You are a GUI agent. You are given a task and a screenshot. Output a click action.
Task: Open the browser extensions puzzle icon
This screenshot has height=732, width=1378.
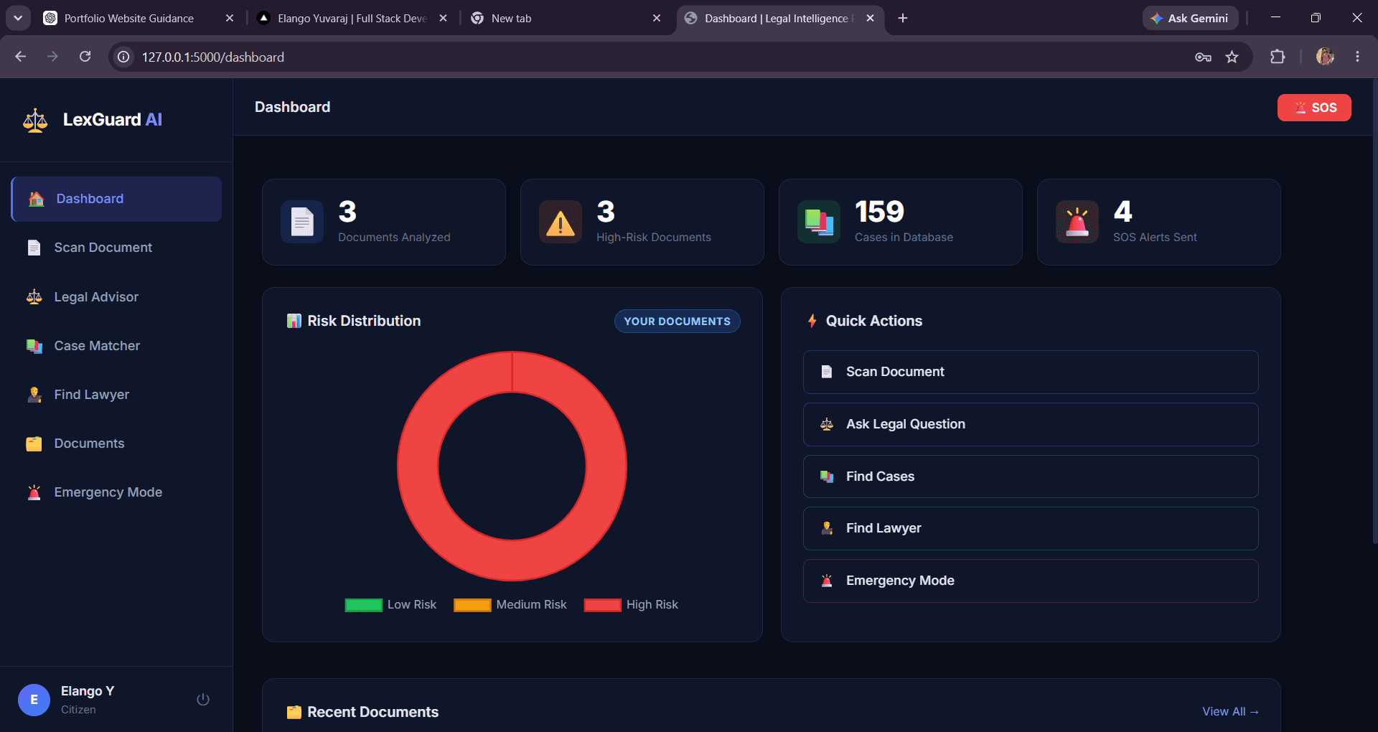1278,57
